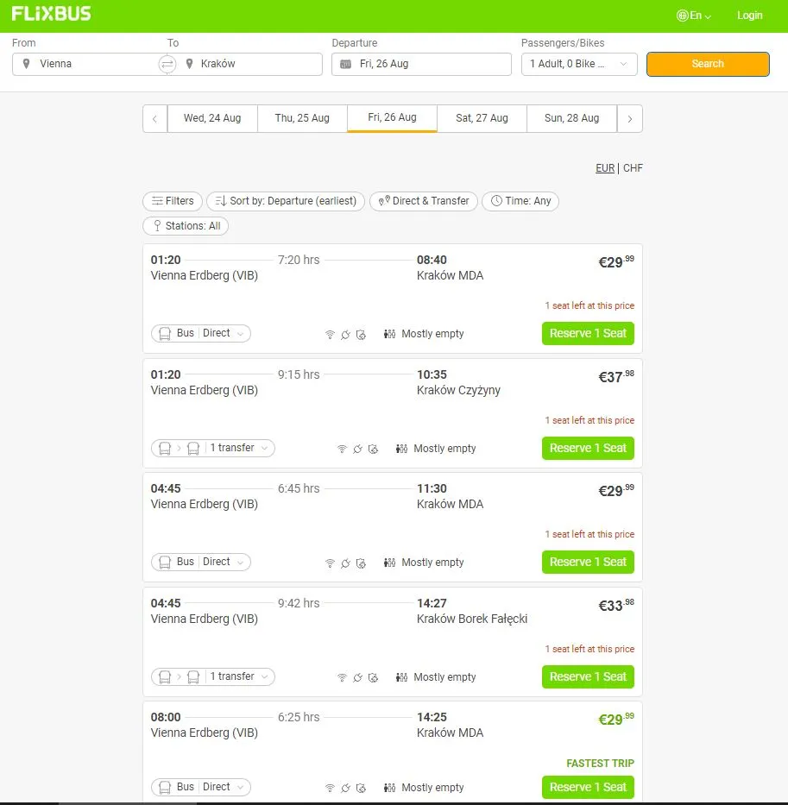Open Time: Any filter
Image resolution: width=788 pixels, height=805 pixels.
[520, 201]
